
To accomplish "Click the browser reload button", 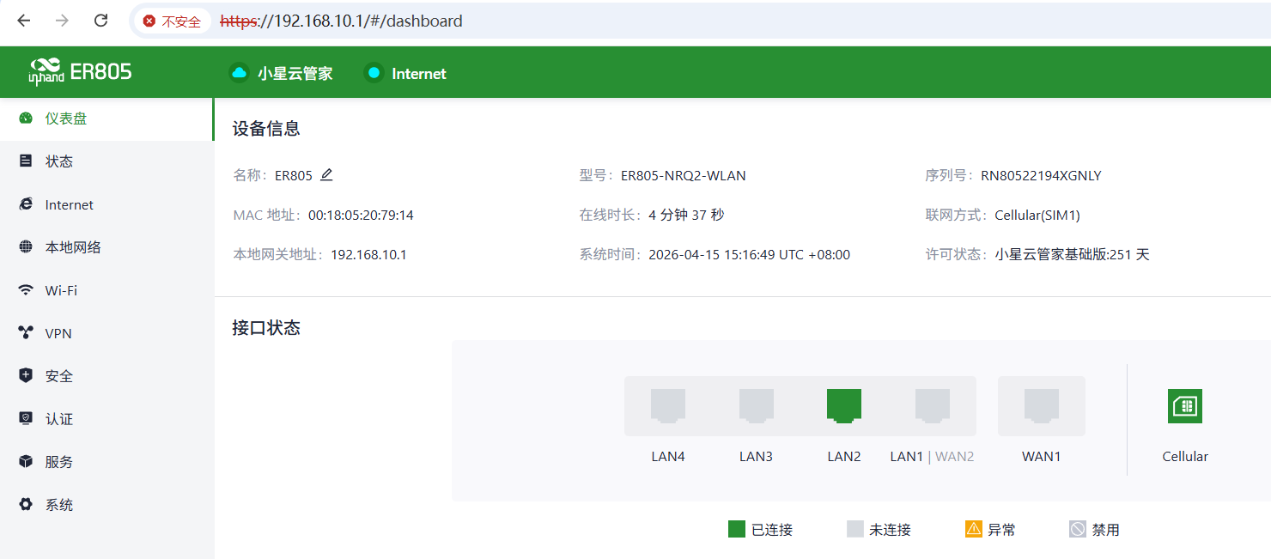I will tap(100, 21).
